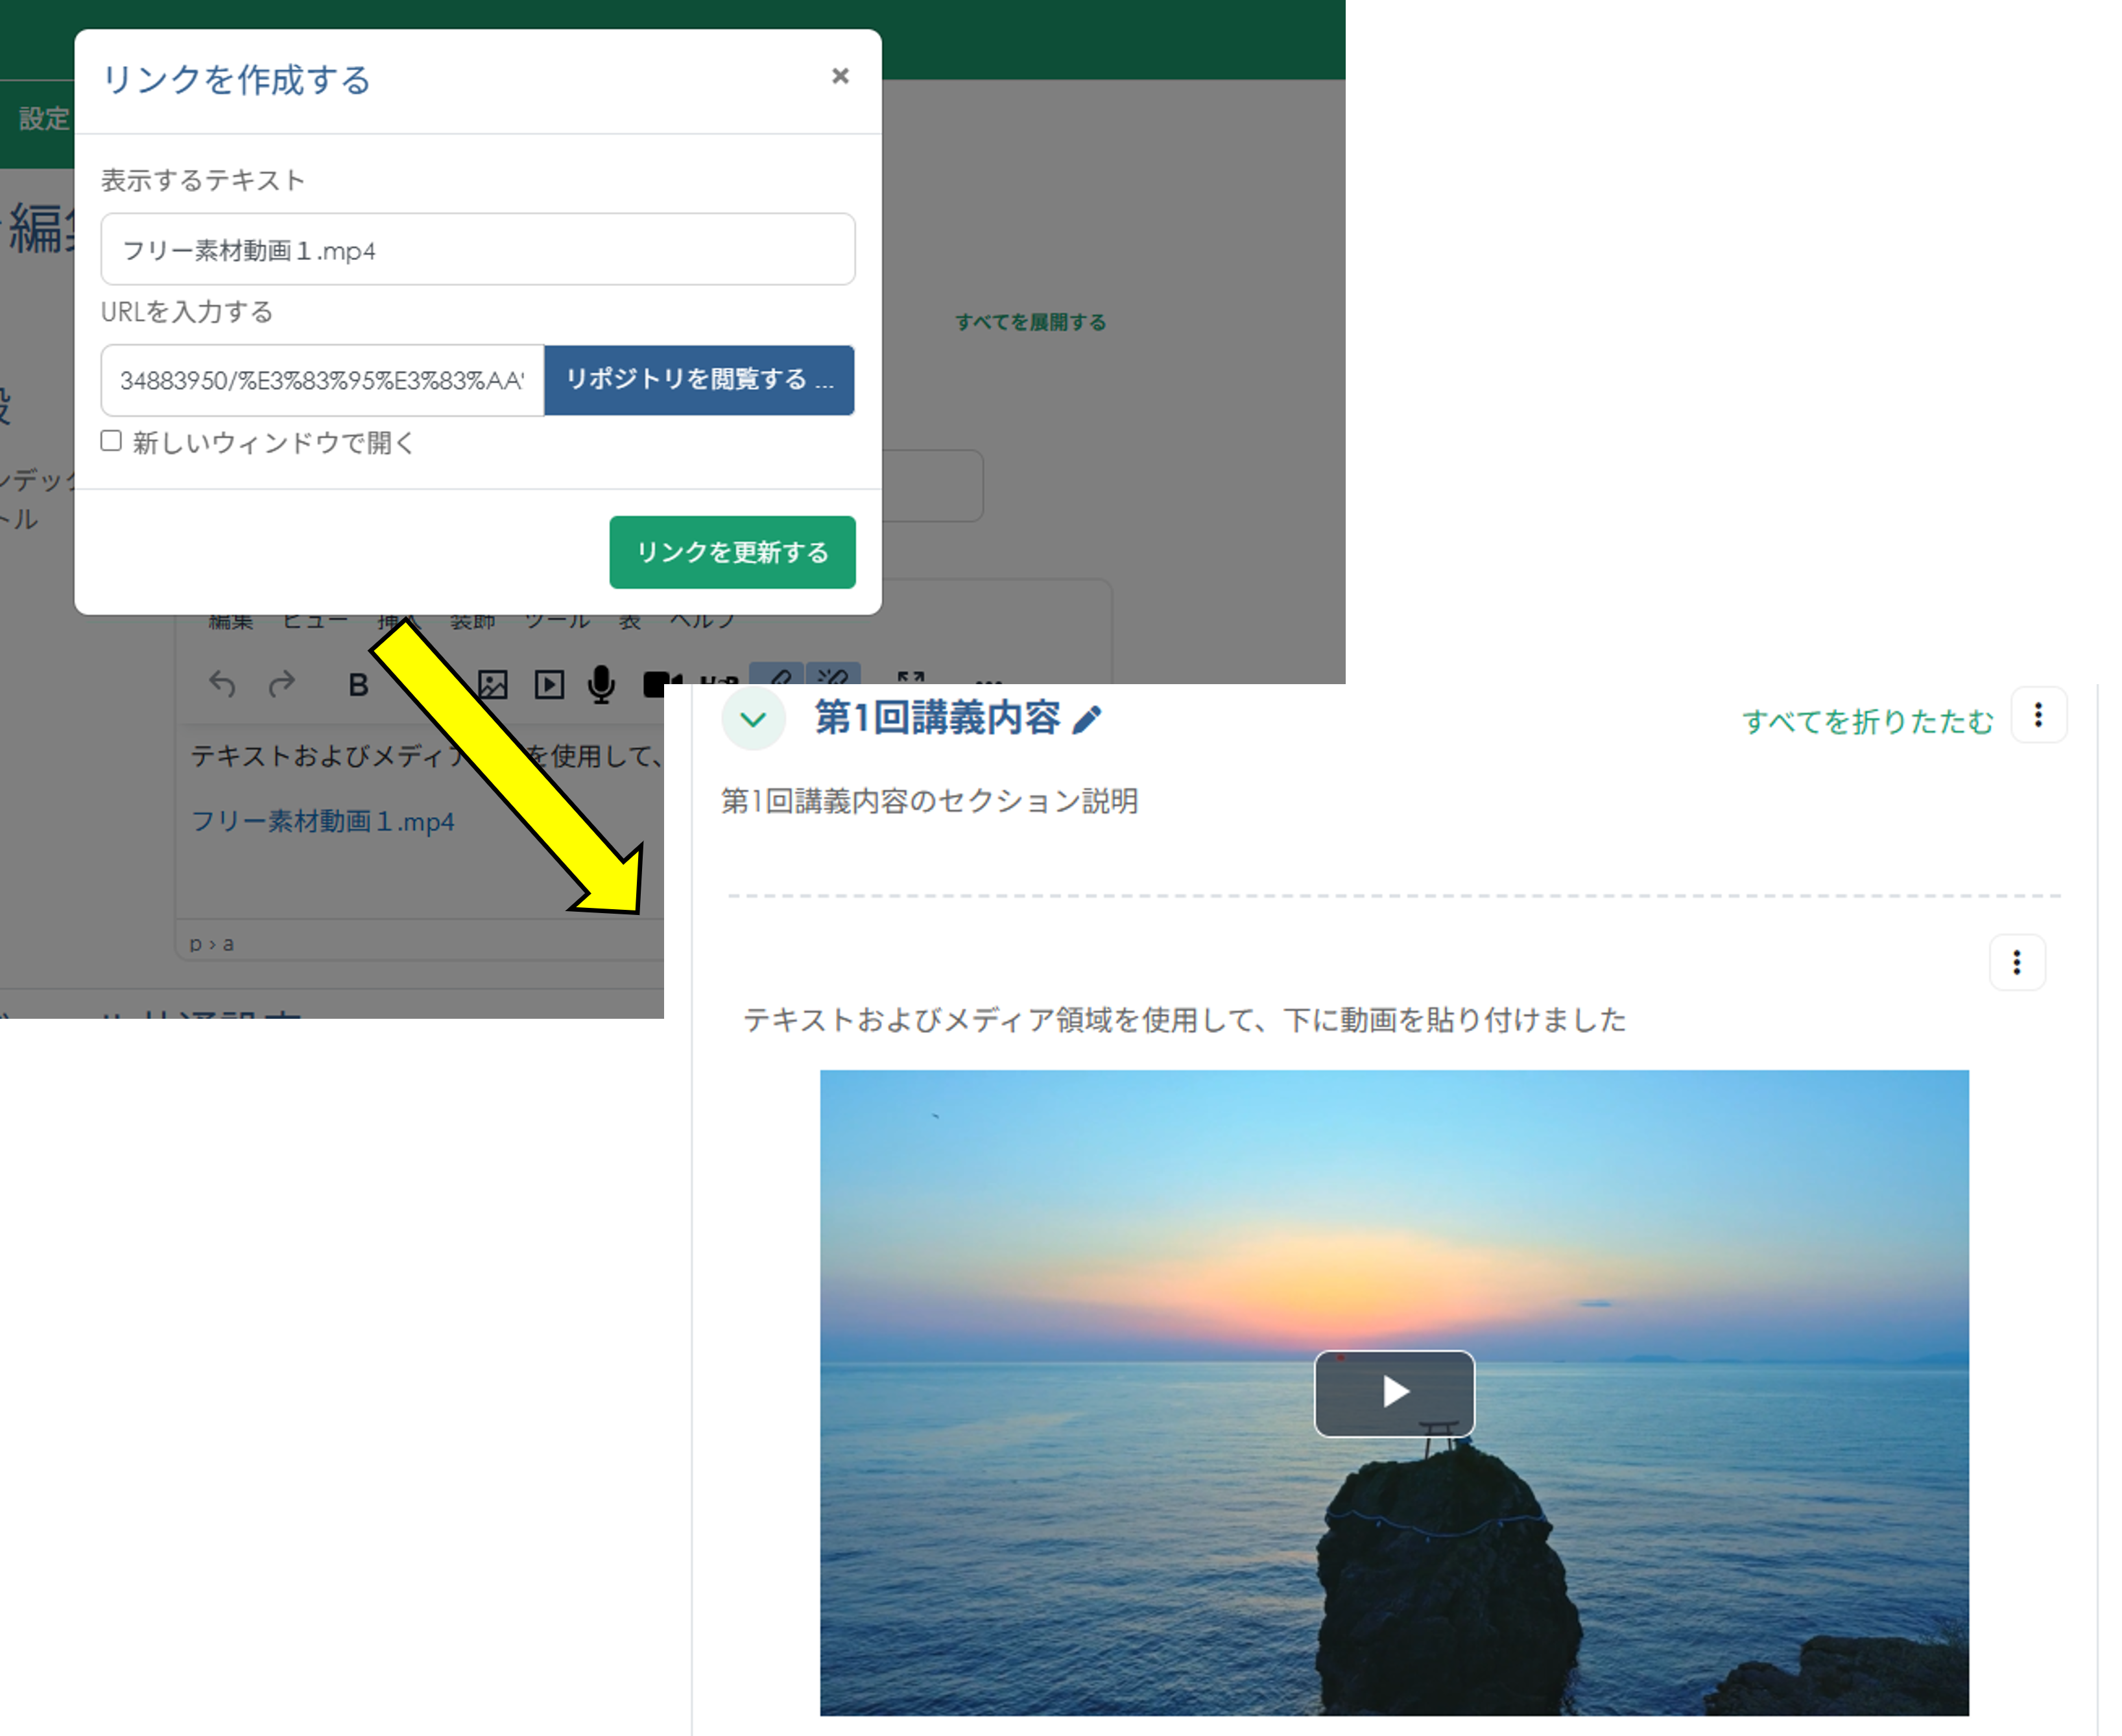This screenshot has height=1736, width=2122.
Task: Close the リンクを作成する dialog
Action: (840, 76)
